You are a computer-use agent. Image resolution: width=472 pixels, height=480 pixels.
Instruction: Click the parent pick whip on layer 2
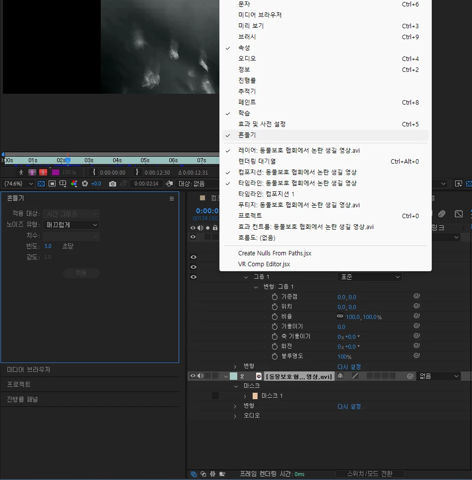[410, 376]
